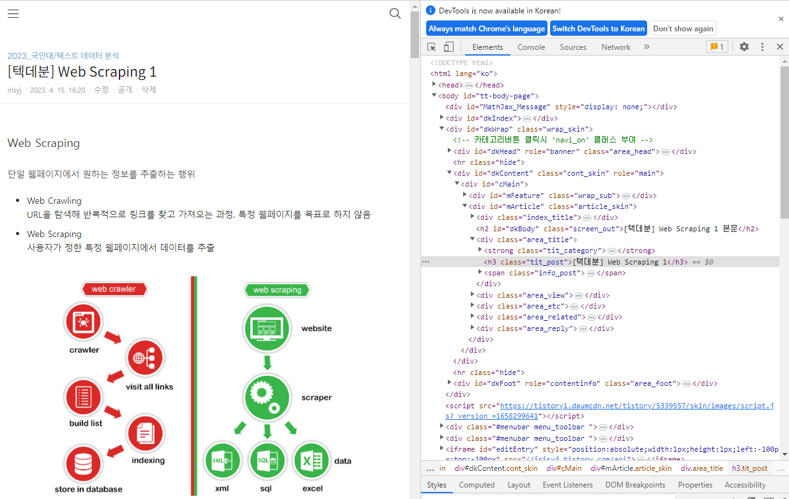The width and height of the screenshot is (789, 499).
Task: Open DevTools settings gear
Action: 744,47
